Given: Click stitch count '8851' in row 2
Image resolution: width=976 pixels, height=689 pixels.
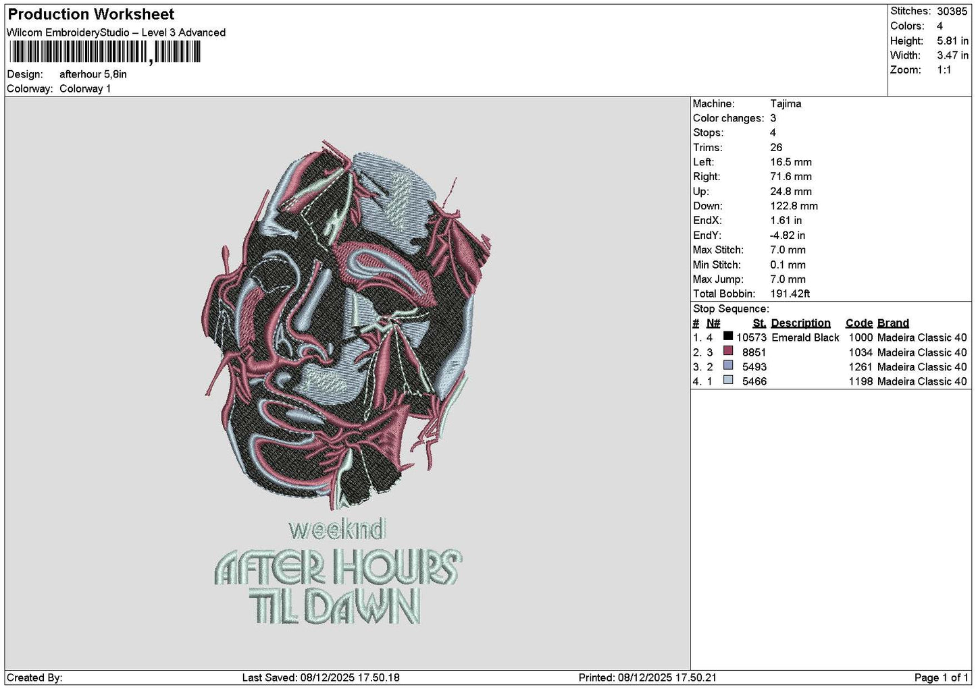Looking at the screenshot, I should coord(754,352).
